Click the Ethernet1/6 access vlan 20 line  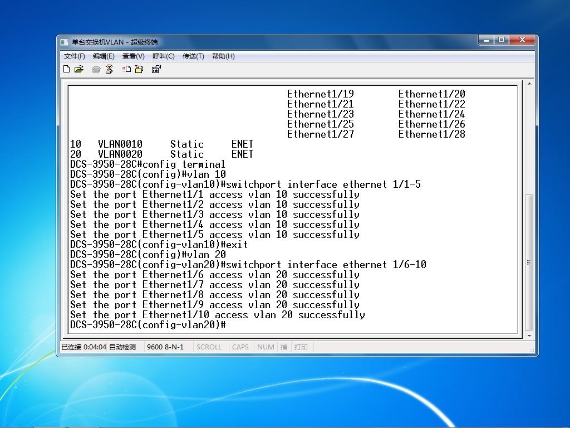pyautogui.click(x=215, y=275)
